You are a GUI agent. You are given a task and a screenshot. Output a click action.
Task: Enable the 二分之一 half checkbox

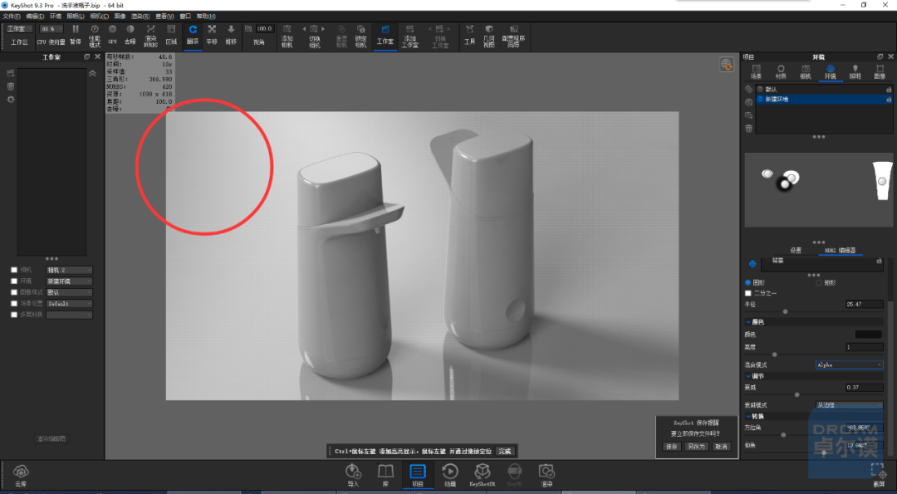coord(748,293)
